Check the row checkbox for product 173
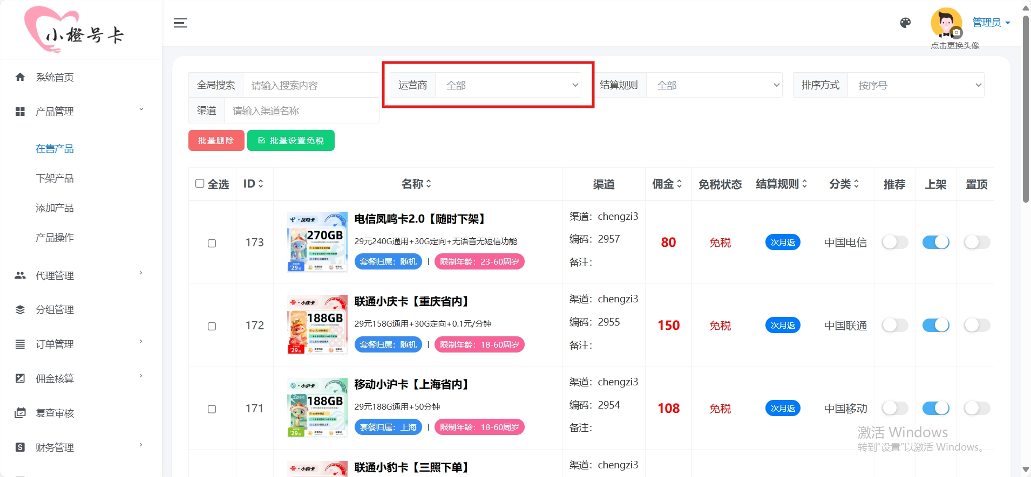This screenshot has height=477, width=1031. pyautogui.click(x=212, y=243)
